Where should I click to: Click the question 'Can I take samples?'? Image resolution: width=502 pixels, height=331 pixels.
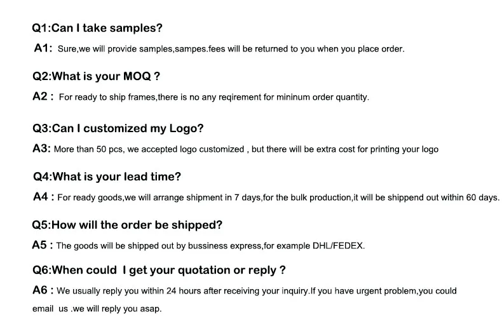tap(98, 28)
